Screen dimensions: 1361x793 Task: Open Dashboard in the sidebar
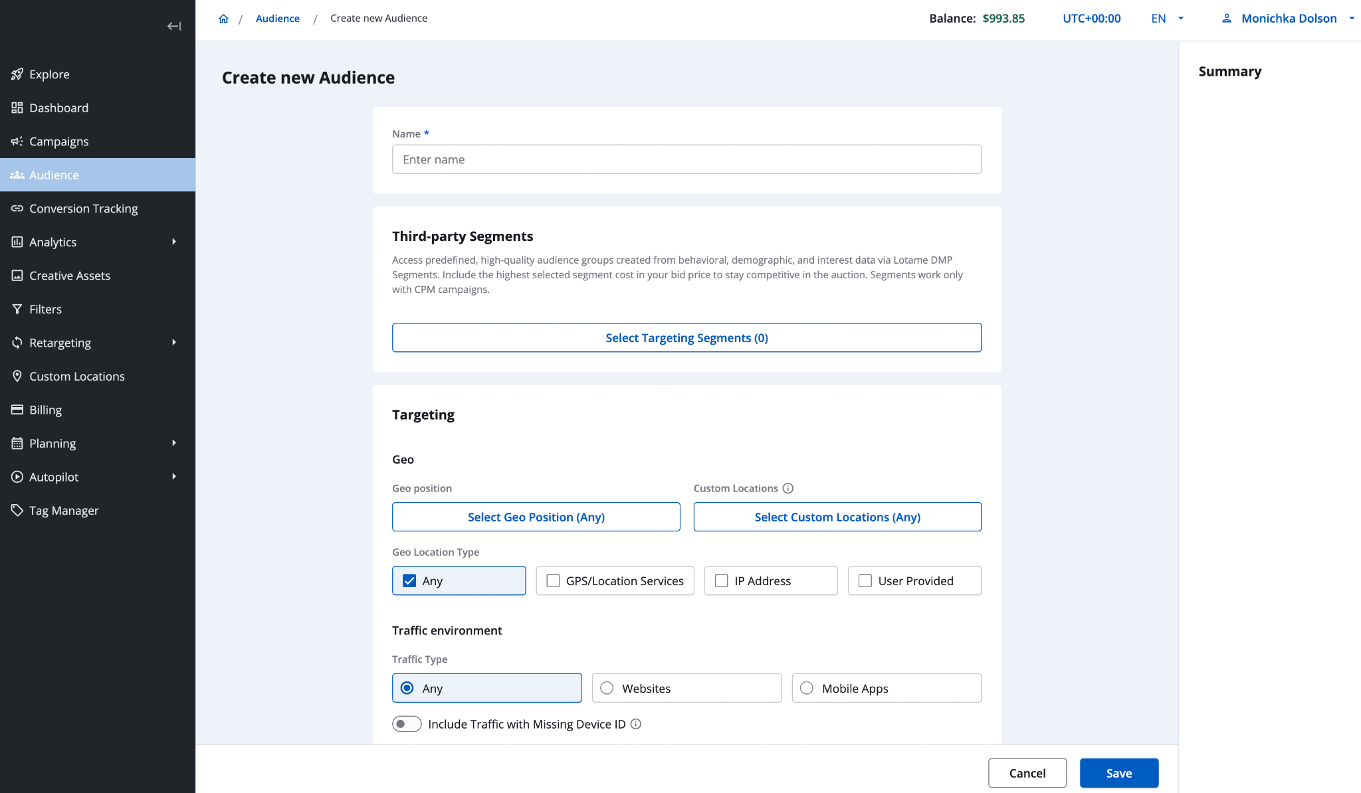(98, 108)
